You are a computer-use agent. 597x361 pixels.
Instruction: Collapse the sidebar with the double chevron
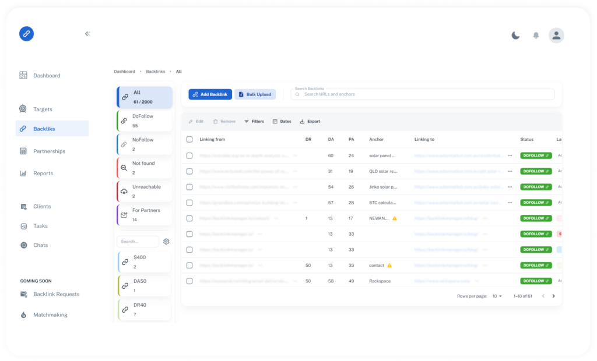point(87,34)
